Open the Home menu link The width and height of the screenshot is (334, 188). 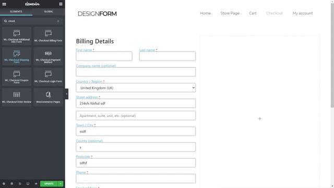click(x=205, y=13)
